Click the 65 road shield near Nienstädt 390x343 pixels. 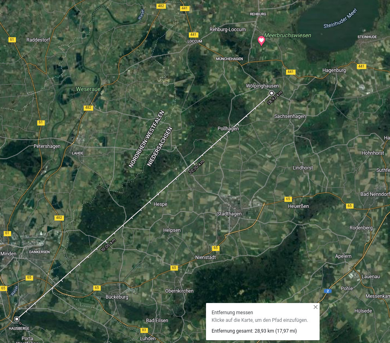point(216,248)
